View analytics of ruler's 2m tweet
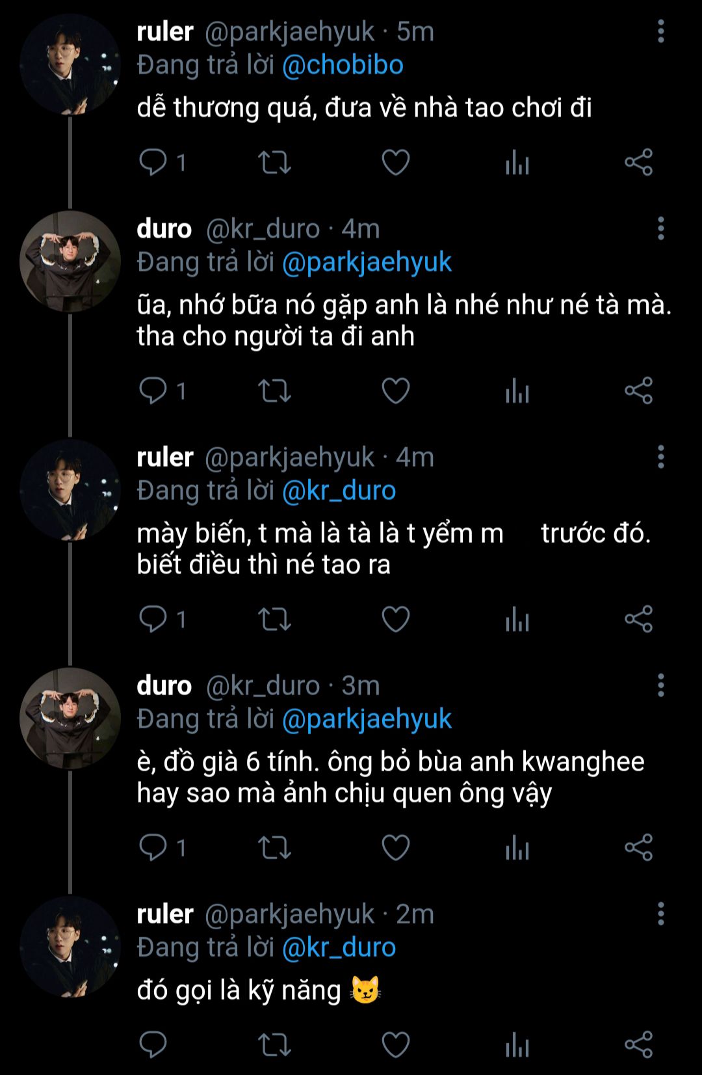702x1075 pixels. click(x=517, y=1045)
